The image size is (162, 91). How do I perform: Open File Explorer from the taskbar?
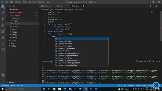coord(54,89)
